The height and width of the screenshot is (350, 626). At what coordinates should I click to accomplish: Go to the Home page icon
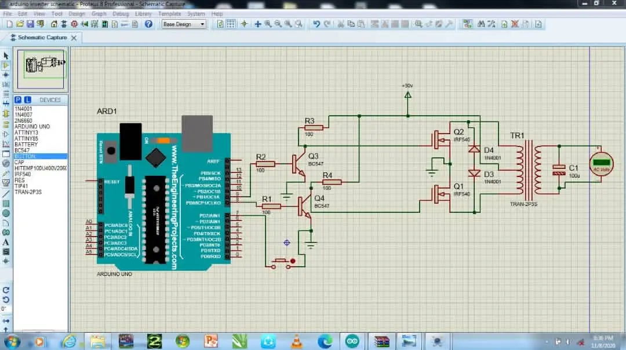click(x=54, y=24)
